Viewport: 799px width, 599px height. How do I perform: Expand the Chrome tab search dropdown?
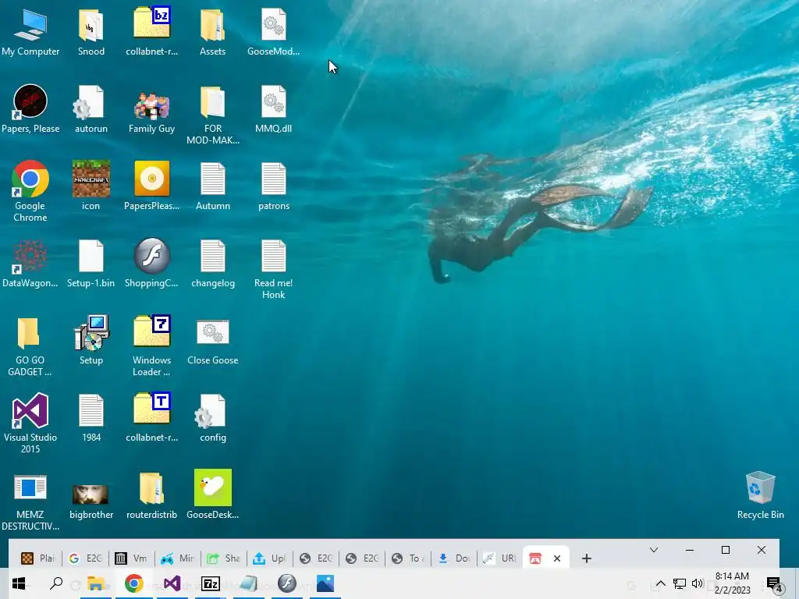pyautogui.click(x=654, y=550)
